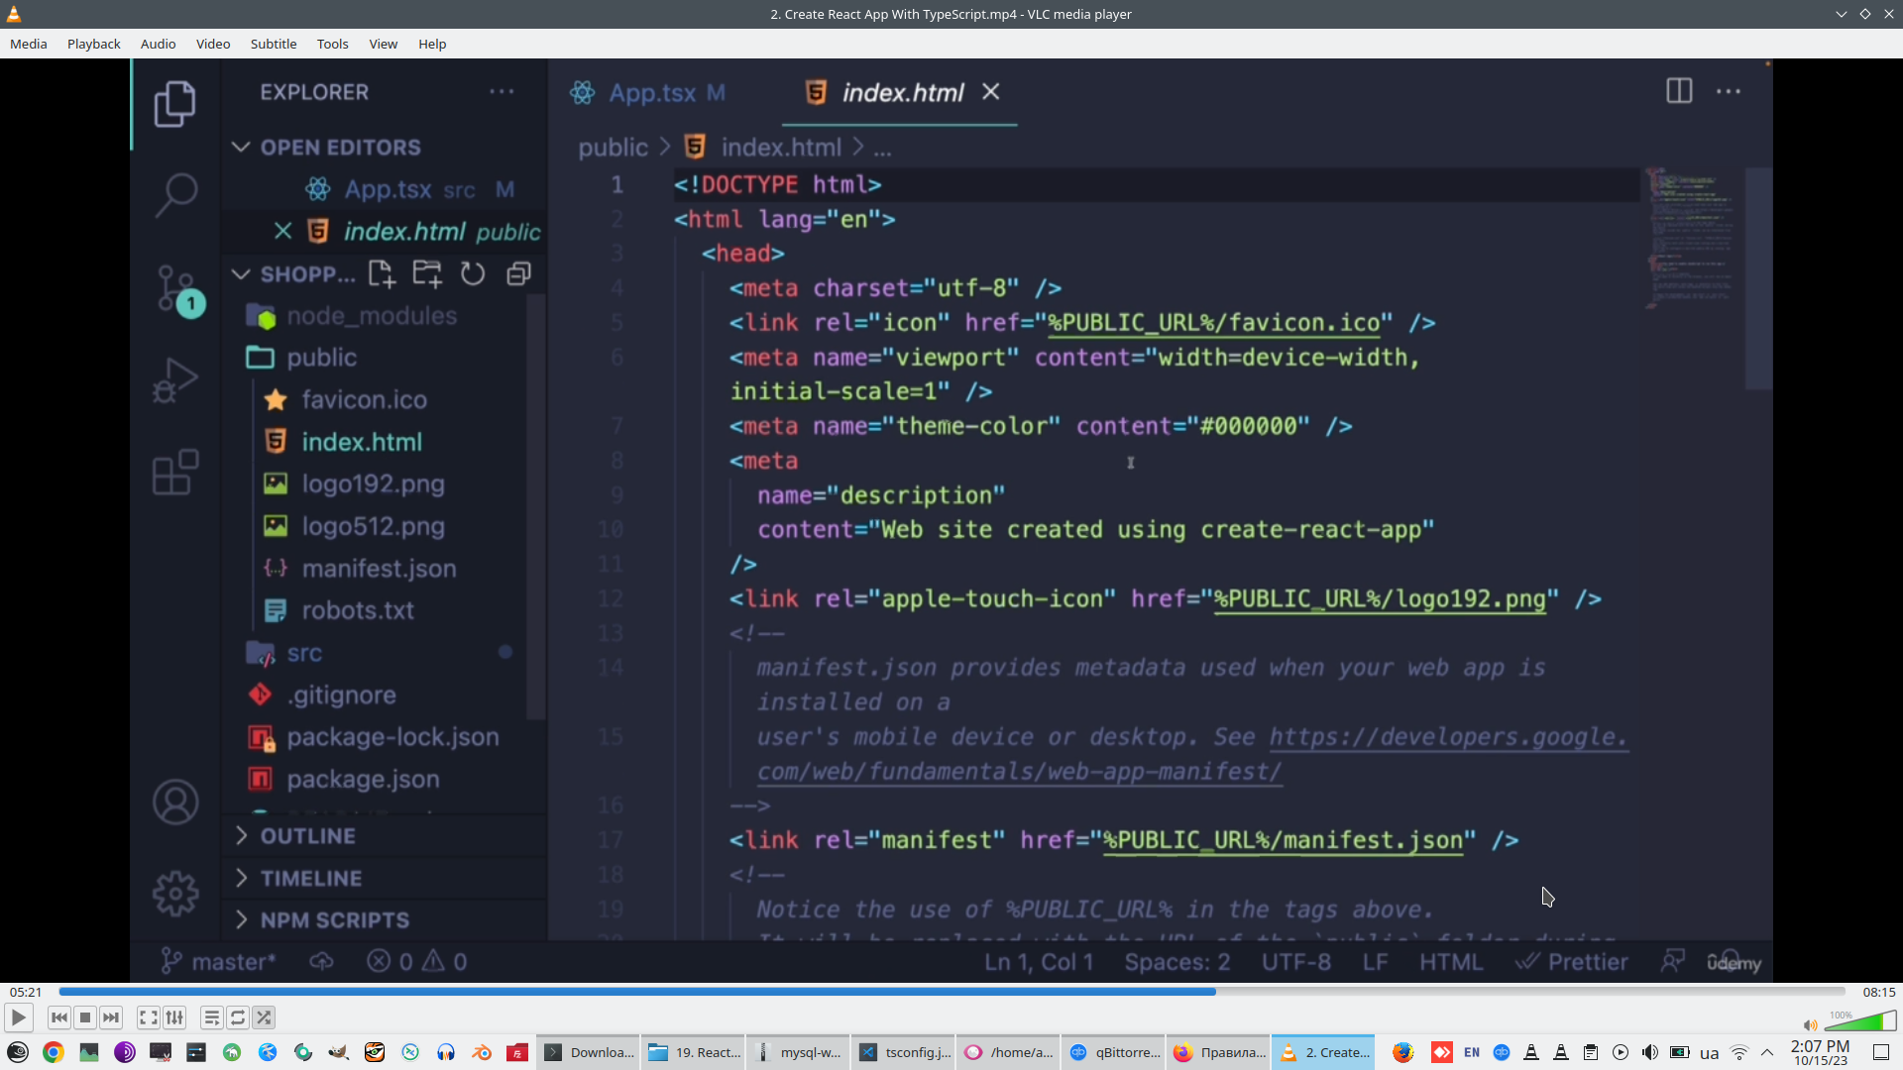Screen dimensions: 1903x1070
Task: Toggle loop repeat mode
Action: [238, 1017]
